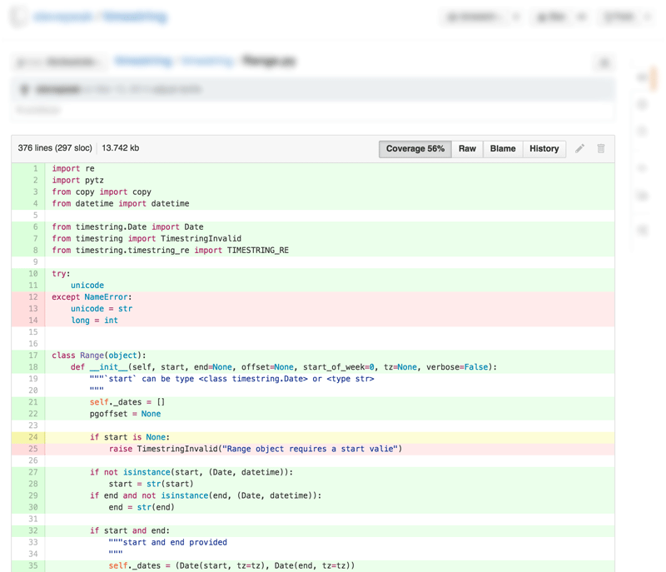Click the 'self._dates = []' line

pyautogui.click(x=127, y=402)
